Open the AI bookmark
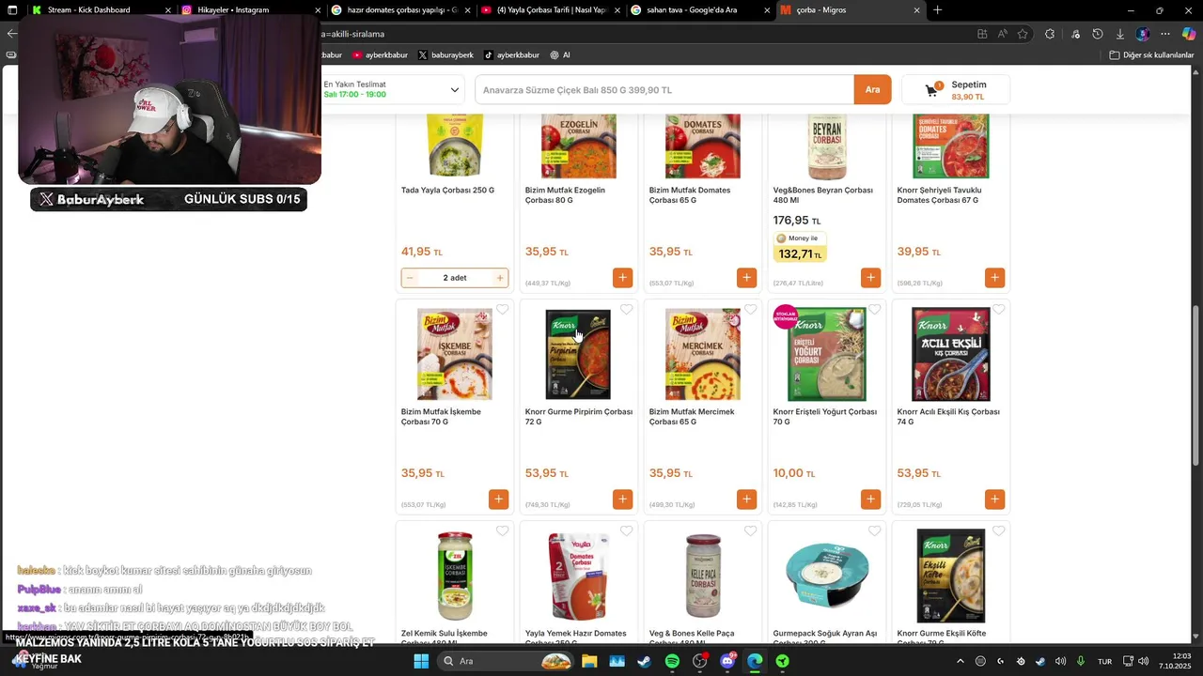This screenshot has width=1203, height=676. pos(560,55)
